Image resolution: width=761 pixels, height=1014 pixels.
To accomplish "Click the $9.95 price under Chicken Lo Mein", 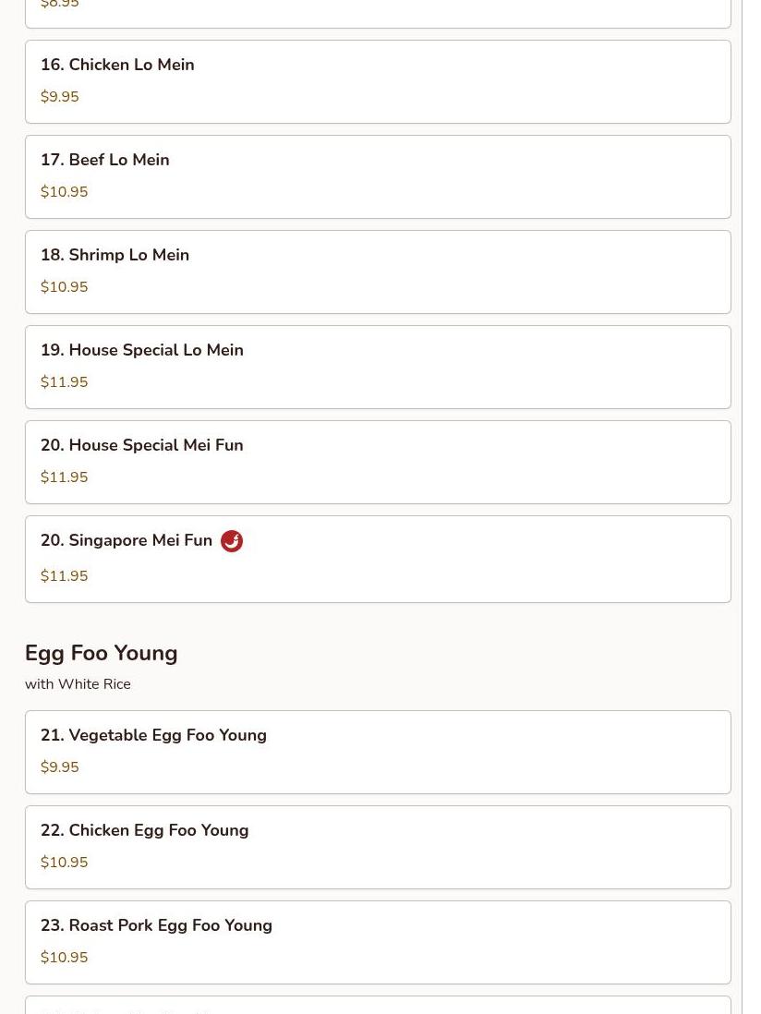I will 59,96.
